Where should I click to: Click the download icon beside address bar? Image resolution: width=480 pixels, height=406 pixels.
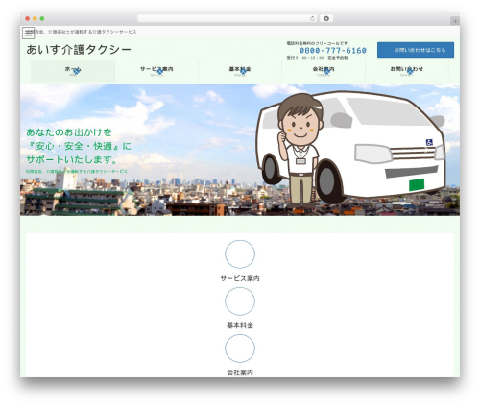pyautogui.click(x=326, y=18)
